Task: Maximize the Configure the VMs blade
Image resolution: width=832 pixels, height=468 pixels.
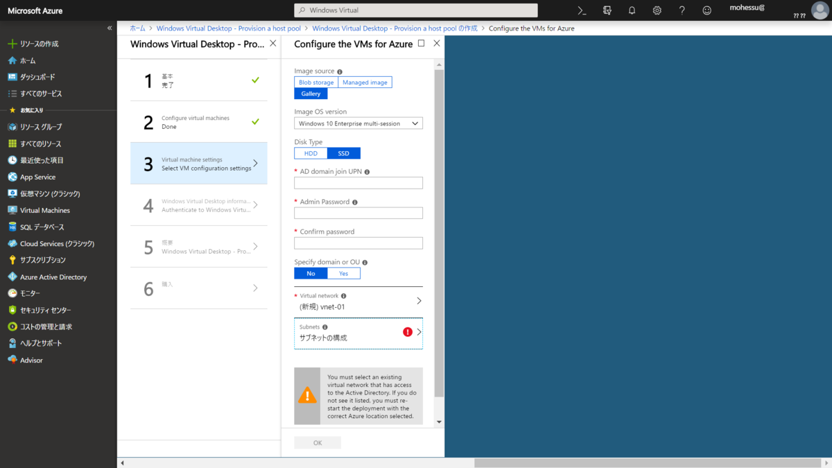Action: (422, 43)
